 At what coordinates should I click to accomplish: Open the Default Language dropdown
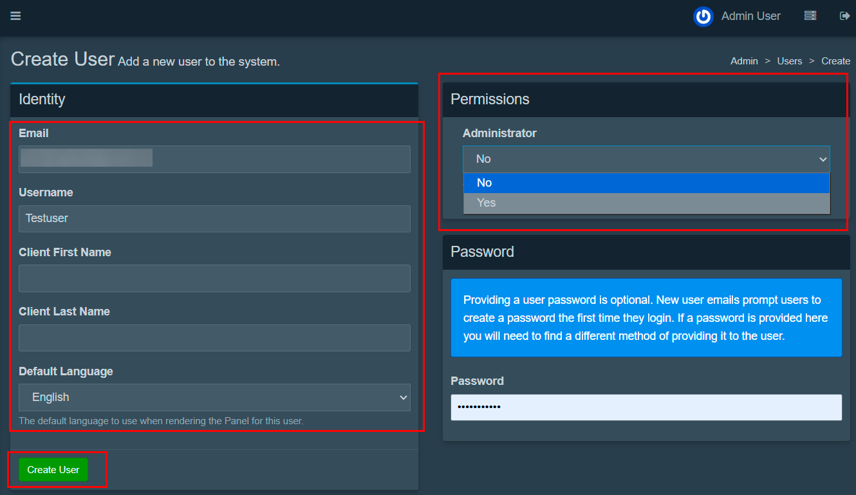(214, 397)
